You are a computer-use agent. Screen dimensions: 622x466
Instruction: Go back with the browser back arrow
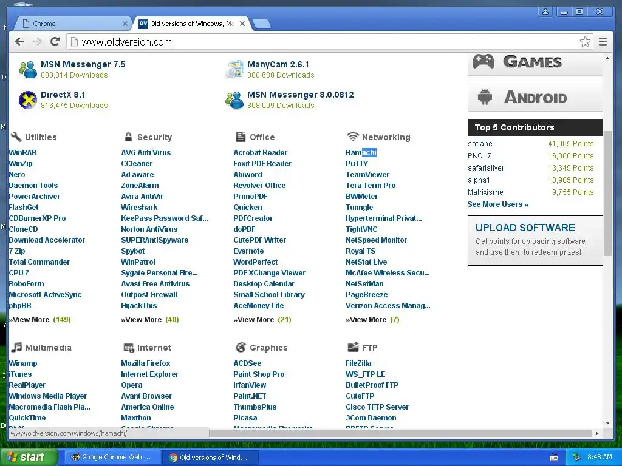click(x=19, y=42)
